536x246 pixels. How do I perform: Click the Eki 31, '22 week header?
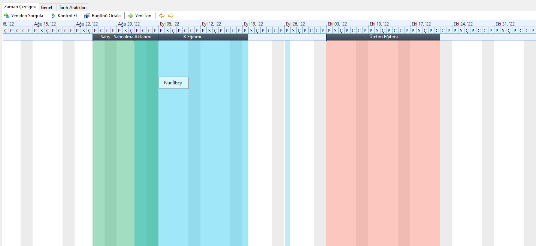(505, 24)
